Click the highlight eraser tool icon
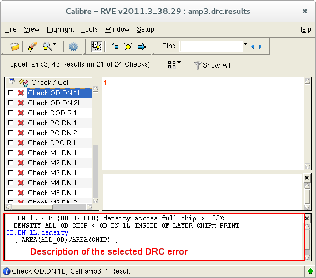 click(x=32, y=47)
